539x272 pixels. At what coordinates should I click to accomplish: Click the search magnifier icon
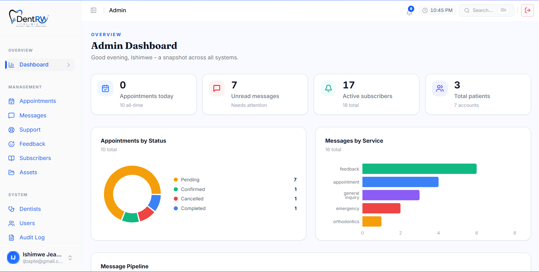[x=467, y=11]
